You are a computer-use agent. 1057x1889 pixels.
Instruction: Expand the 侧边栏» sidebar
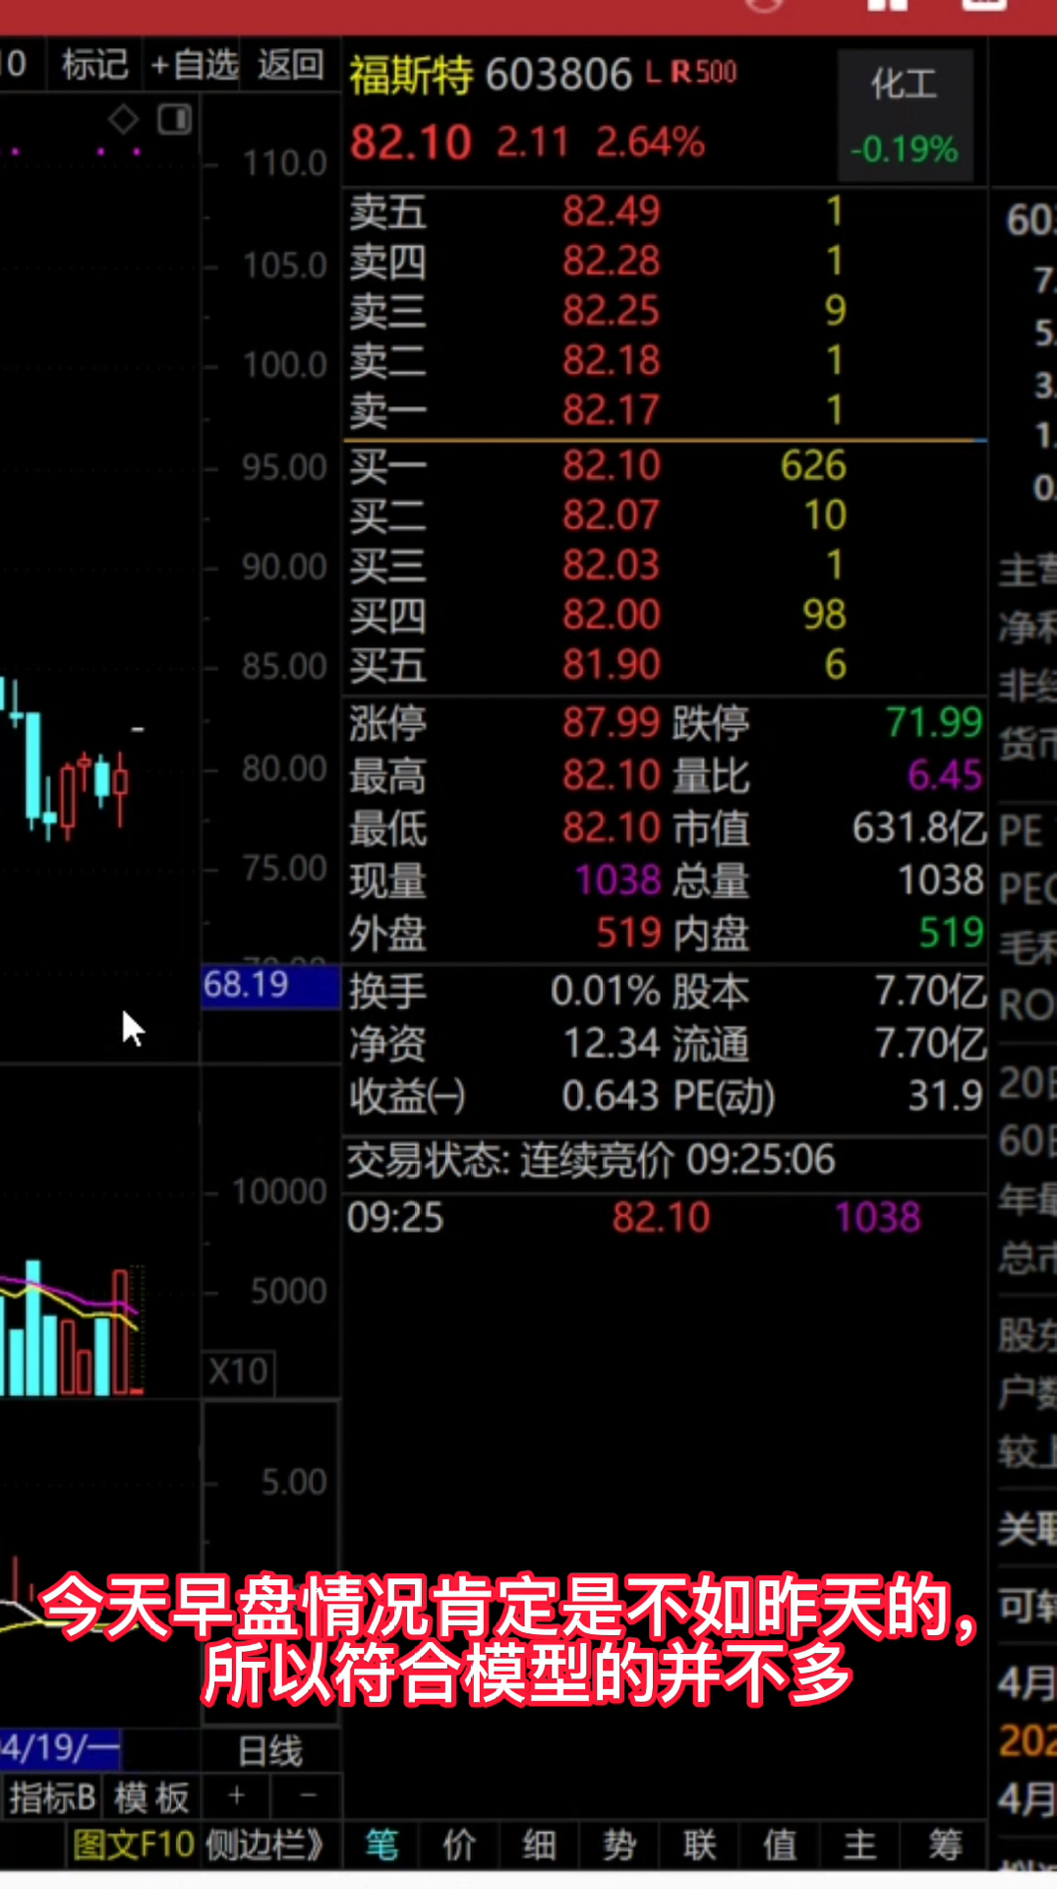265,1845
